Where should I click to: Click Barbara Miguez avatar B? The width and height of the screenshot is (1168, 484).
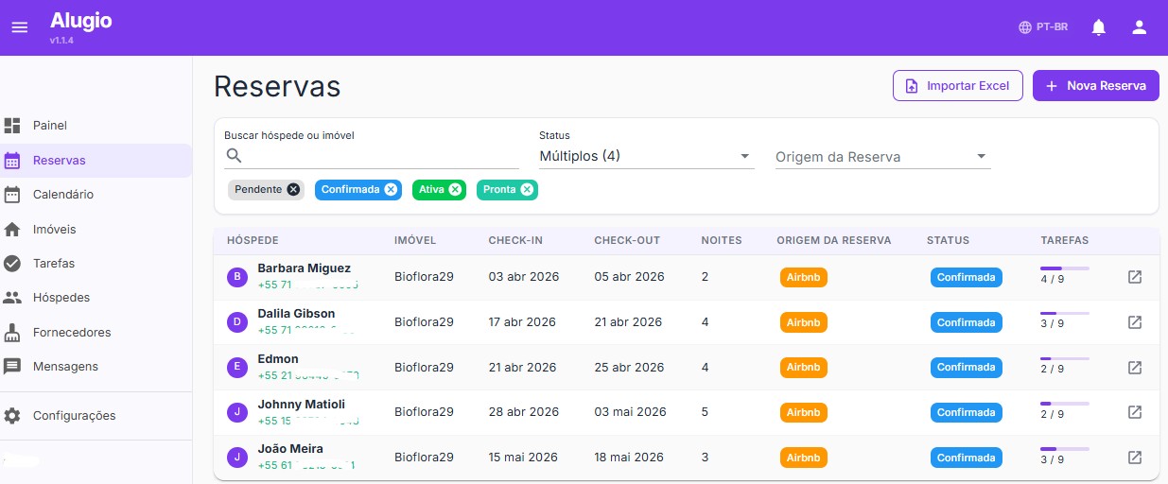click(236, 277)
